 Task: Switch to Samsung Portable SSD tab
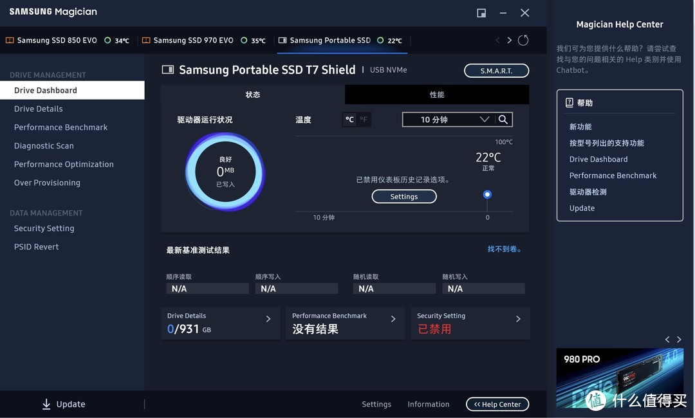point(342,41)
